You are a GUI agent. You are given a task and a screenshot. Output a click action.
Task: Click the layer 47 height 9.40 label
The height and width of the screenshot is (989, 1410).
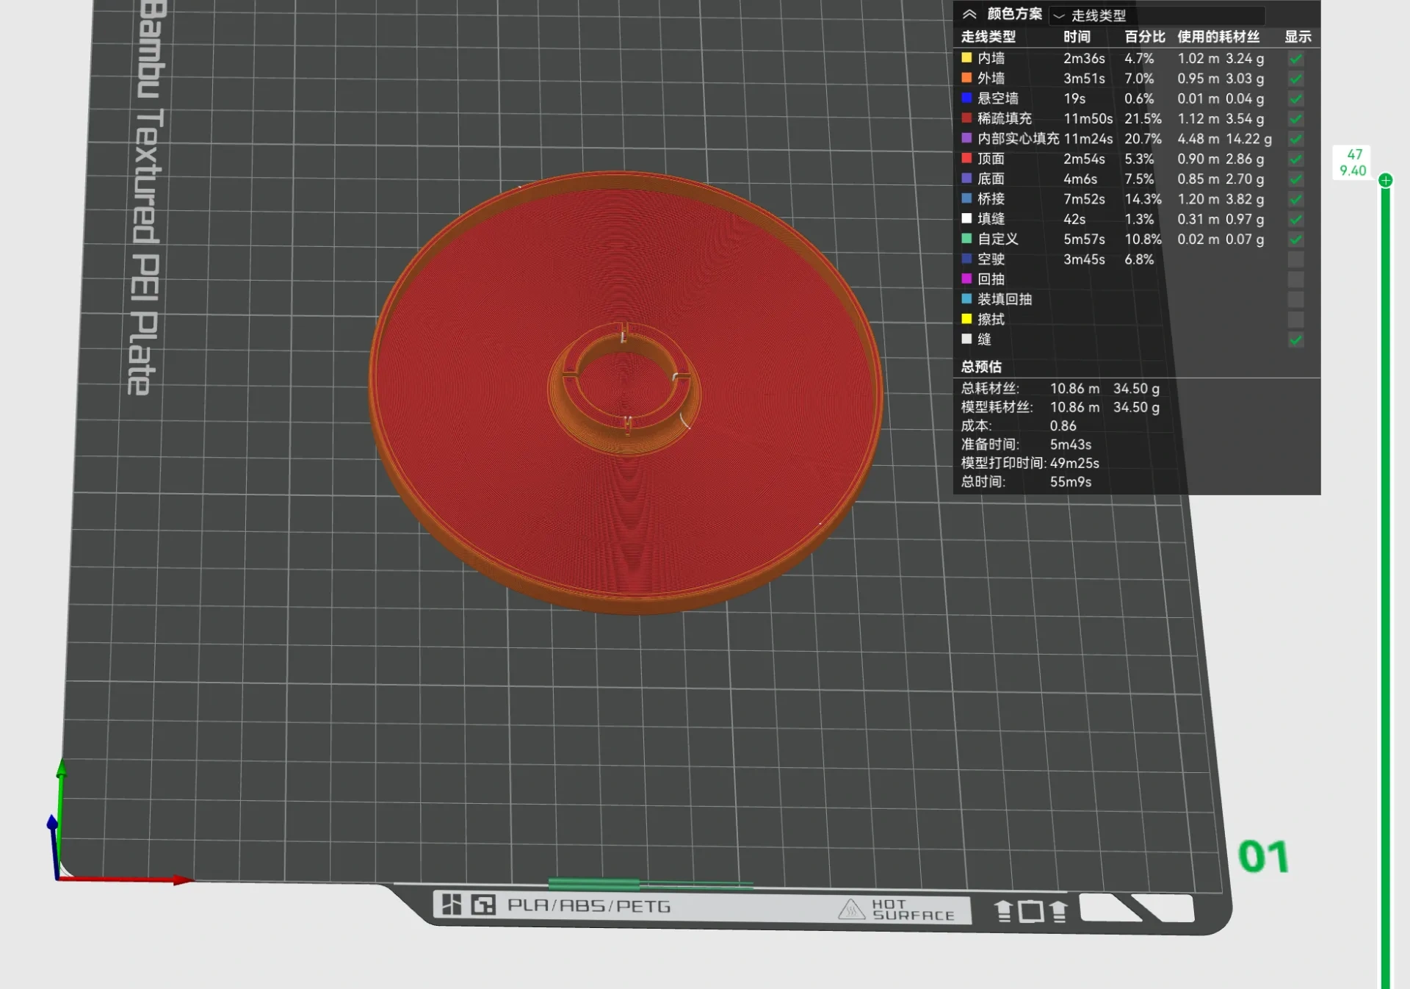pyautogui.click(x=1353, y=162)
